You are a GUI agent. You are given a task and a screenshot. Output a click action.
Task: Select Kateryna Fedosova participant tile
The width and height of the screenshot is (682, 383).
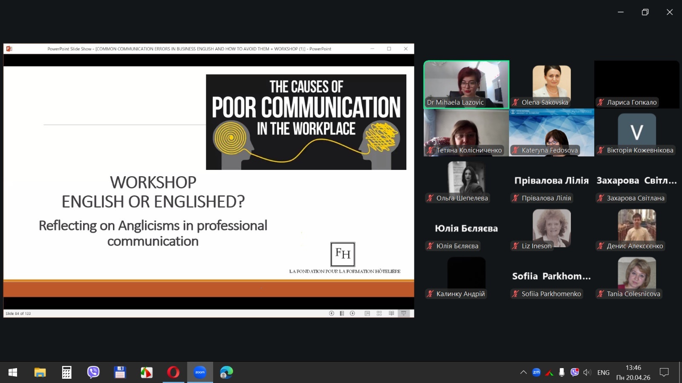click(551, 132)
